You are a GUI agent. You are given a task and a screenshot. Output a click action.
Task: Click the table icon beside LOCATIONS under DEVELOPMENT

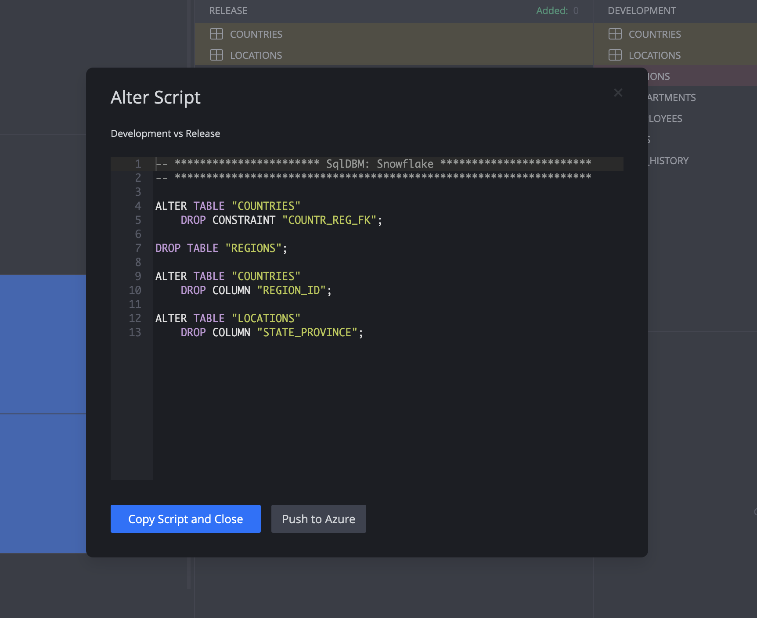tap(616, 55)
